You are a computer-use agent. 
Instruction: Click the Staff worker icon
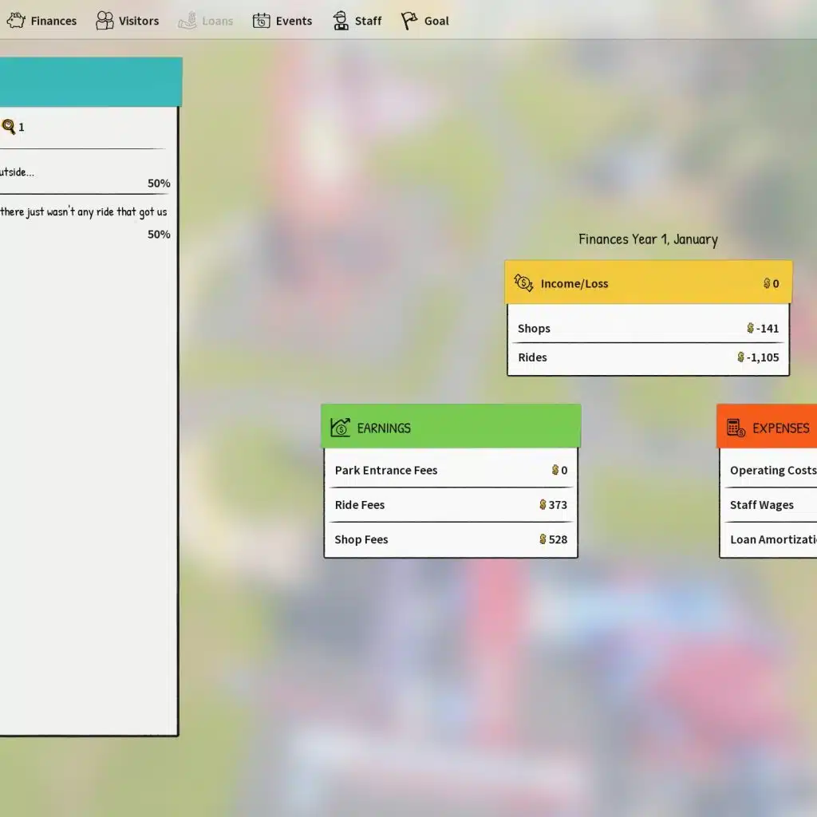click(x=341, y=21)
